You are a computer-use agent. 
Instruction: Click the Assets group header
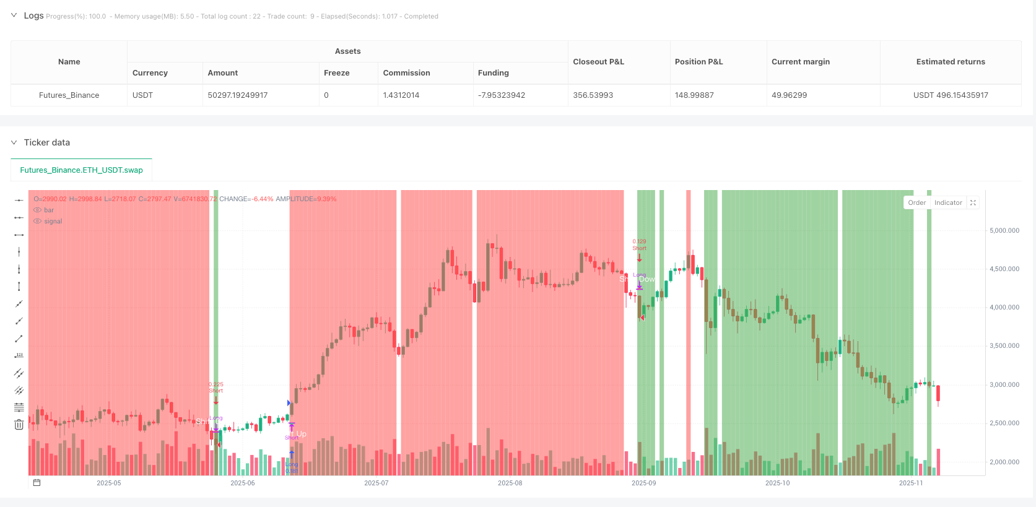tap(347, 51)
